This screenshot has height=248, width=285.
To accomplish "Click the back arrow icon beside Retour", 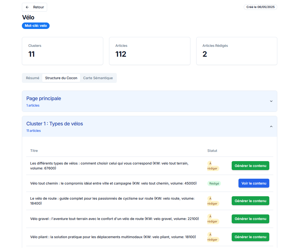I will (27, 7).
